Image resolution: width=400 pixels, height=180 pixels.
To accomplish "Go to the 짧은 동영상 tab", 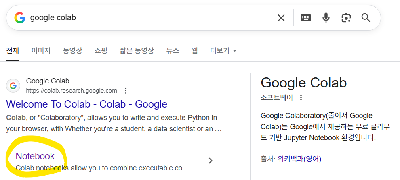I will (x=137, y=51).
